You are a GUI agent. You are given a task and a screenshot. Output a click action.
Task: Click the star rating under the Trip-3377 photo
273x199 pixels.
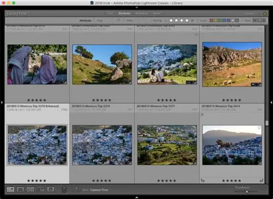pos(167,180)
